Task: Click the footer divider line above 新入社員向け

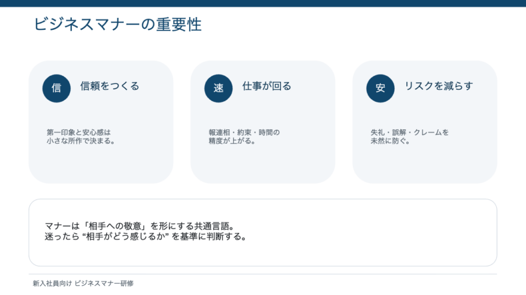Action: (263, 274)
